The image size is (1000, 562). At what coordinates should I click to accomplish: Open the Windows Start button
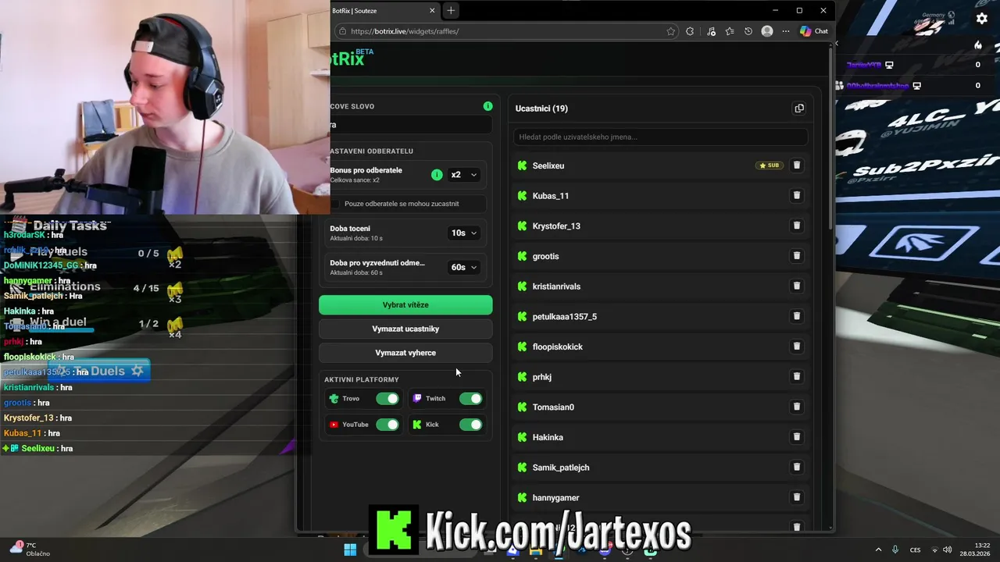tap(350, 550)
